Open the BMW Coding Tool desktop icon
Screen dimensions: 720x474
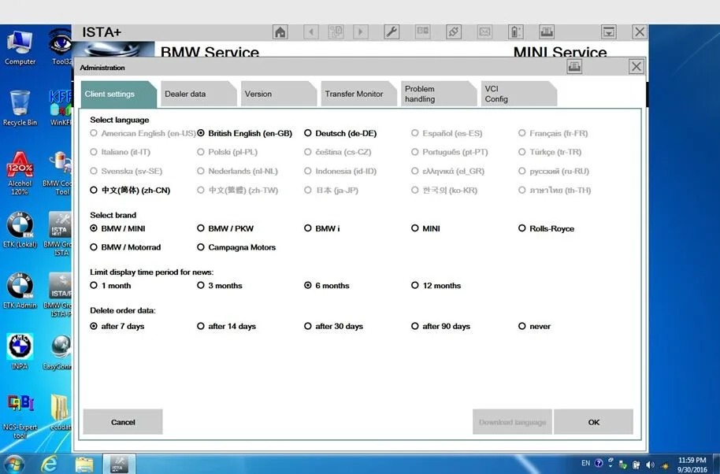coord(58,173)
